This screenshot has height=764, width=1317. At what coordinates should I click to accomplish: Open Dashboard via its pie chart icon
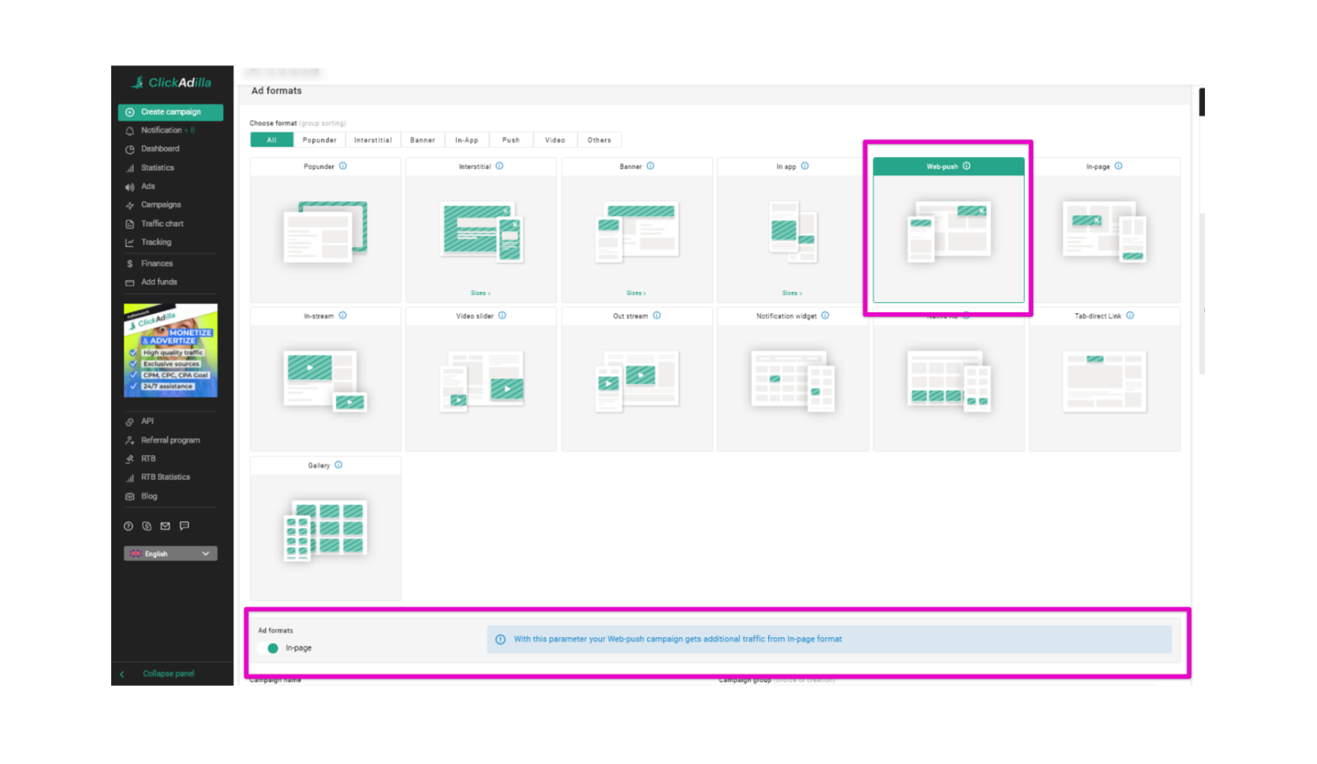click(130, 149)
